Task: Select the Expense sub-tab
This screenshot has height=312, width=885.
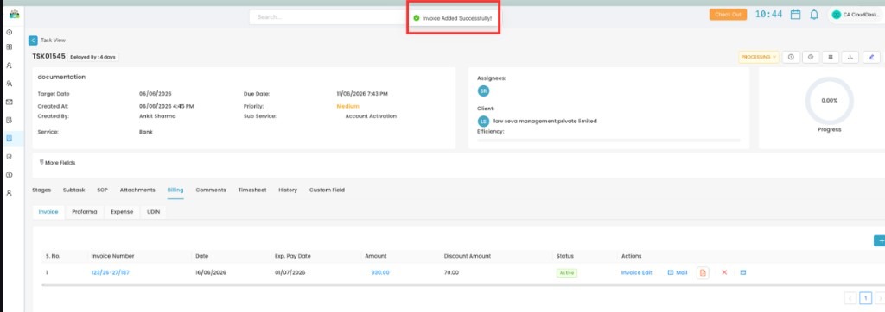Action: pyautogui.click(x=122, y=212)
